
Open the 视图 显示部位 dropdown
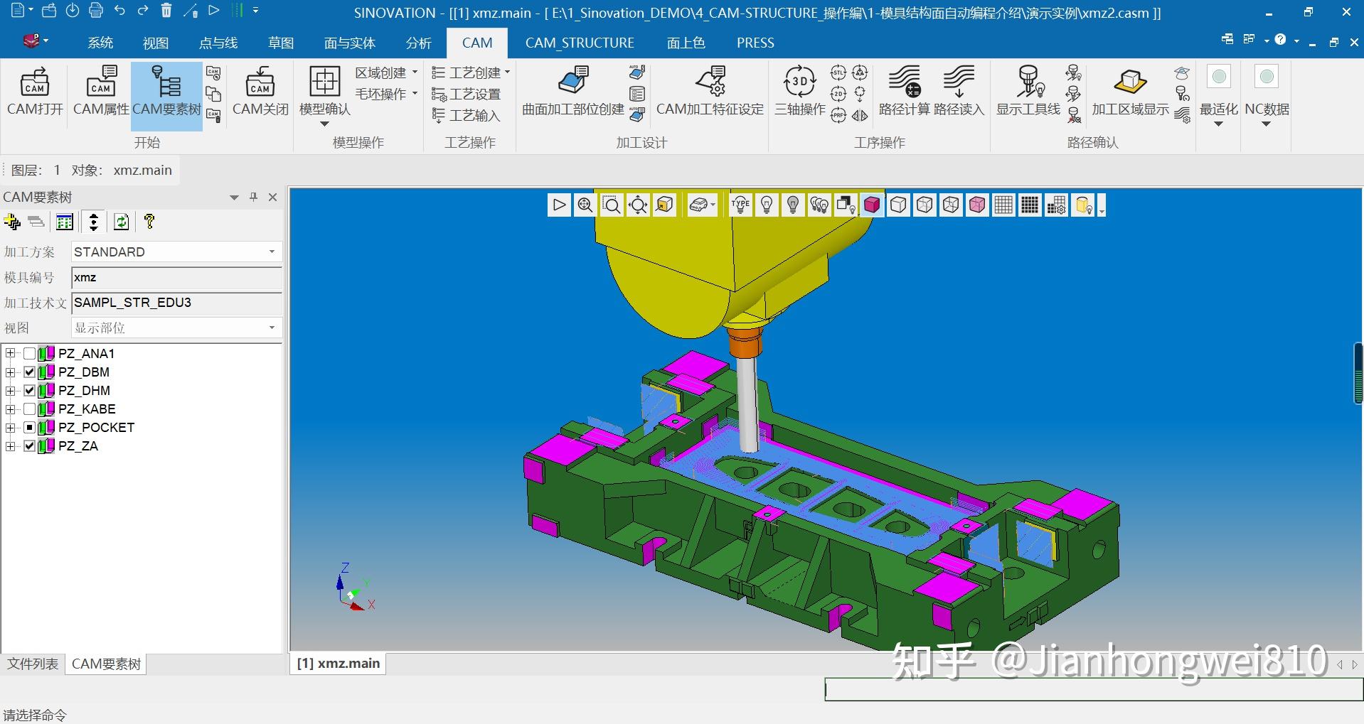pos(272,328)
